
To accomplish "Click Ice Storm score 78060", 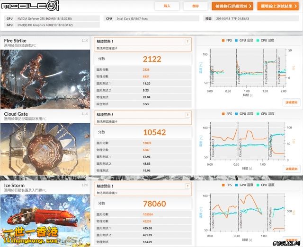I will (x=154, y=204).
